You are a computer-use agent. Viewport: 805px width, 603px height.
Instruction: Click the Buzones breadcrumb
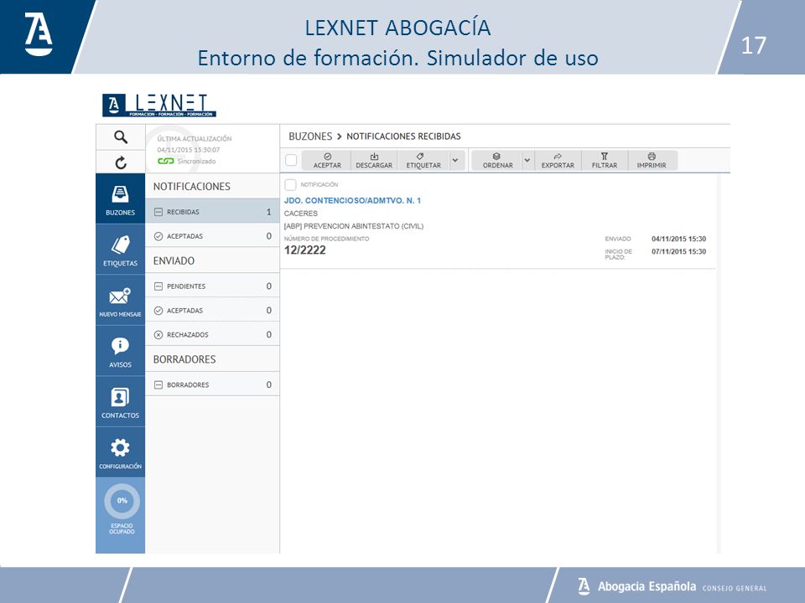point(310,137)
